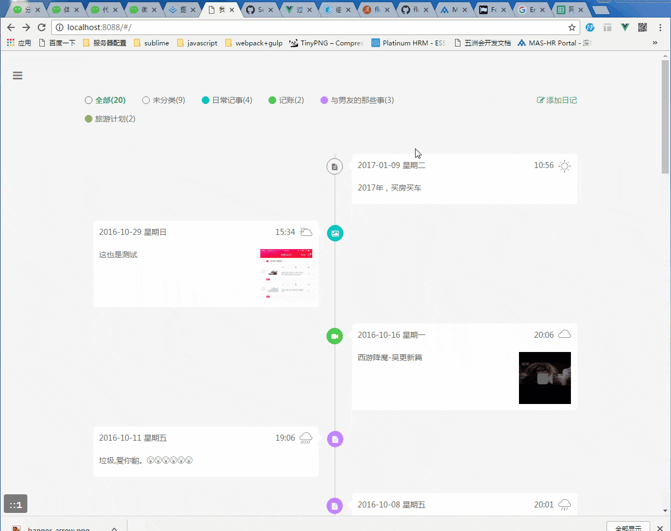The image size is (671, 531).
Task: Click the blue IP extension icon
Action: click(590, 27)
